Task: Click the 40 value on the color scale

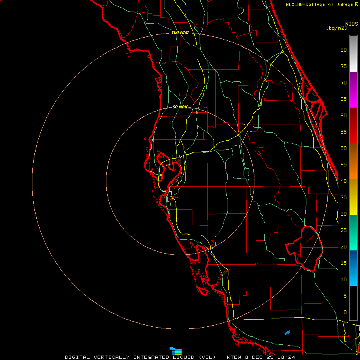Action: coord(344,181)
